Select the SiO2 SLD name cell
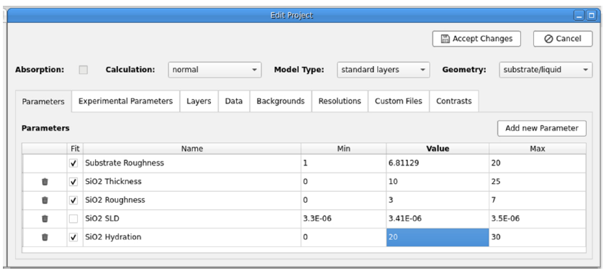This screenshot has width=606, height=273. [x=192, y=218]
